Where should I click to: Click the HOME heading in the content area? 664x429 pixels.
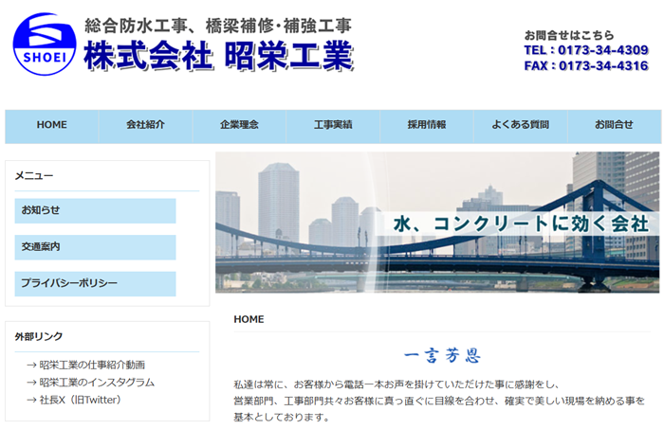(249, 319)
